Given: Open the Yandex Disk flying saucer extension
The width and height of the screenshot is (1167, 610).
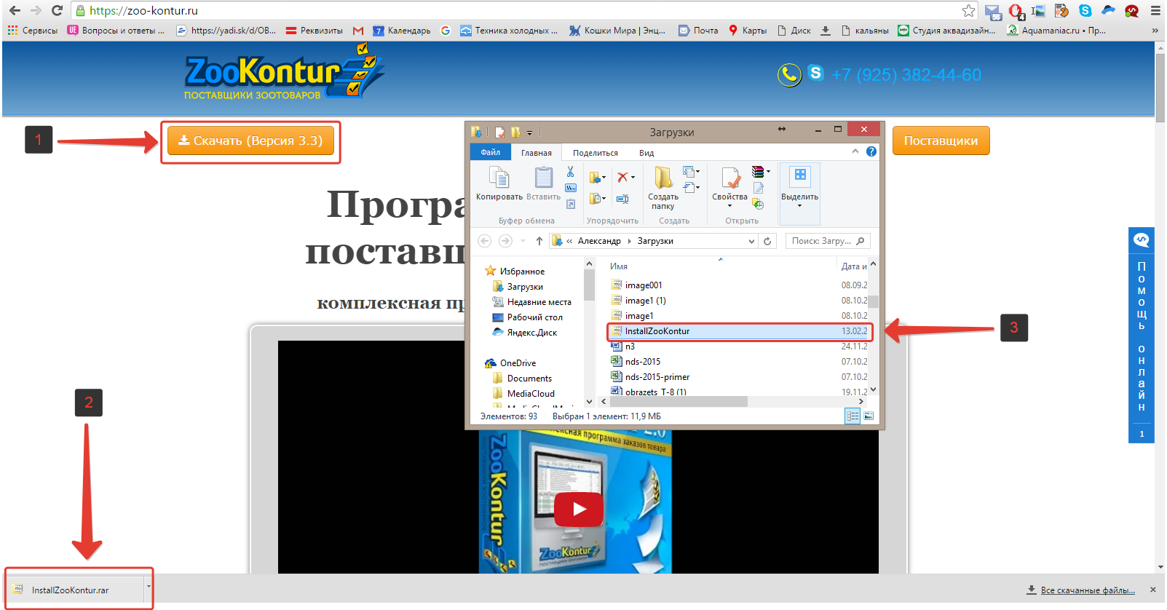Looking at the screenshot, I should (x=1108, y=10).
